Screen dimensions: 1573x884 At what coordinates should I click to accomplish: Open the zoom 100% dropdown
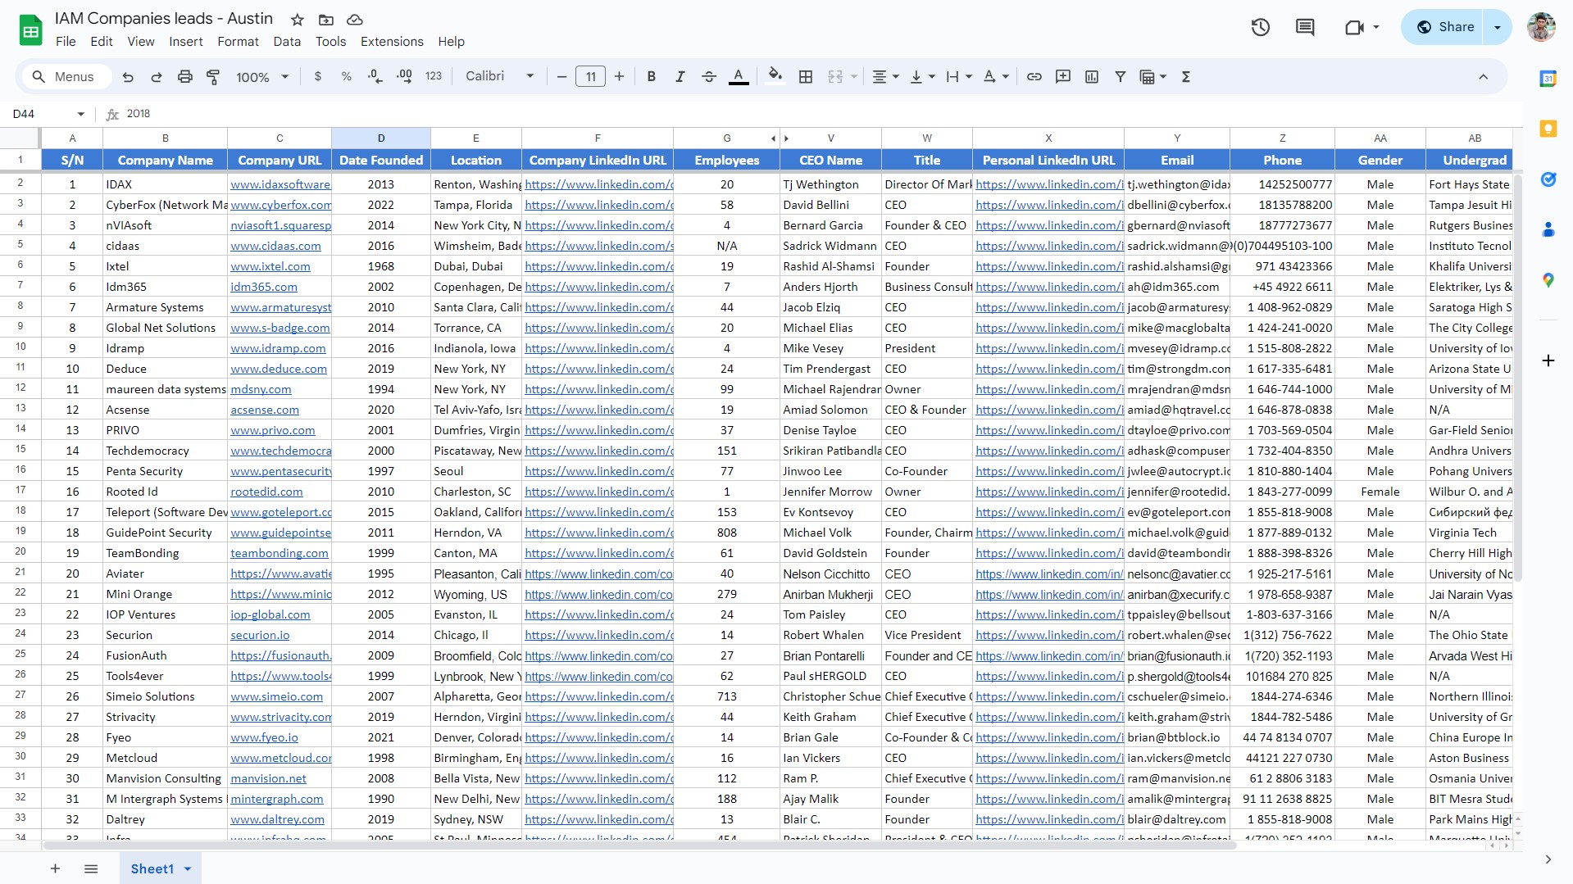tap(262, 77)
